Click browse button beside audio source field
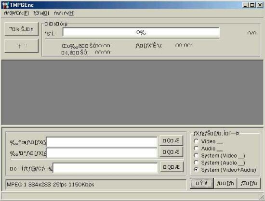The image size is (265, 201). pyautogui.click(x=171, y=152)
